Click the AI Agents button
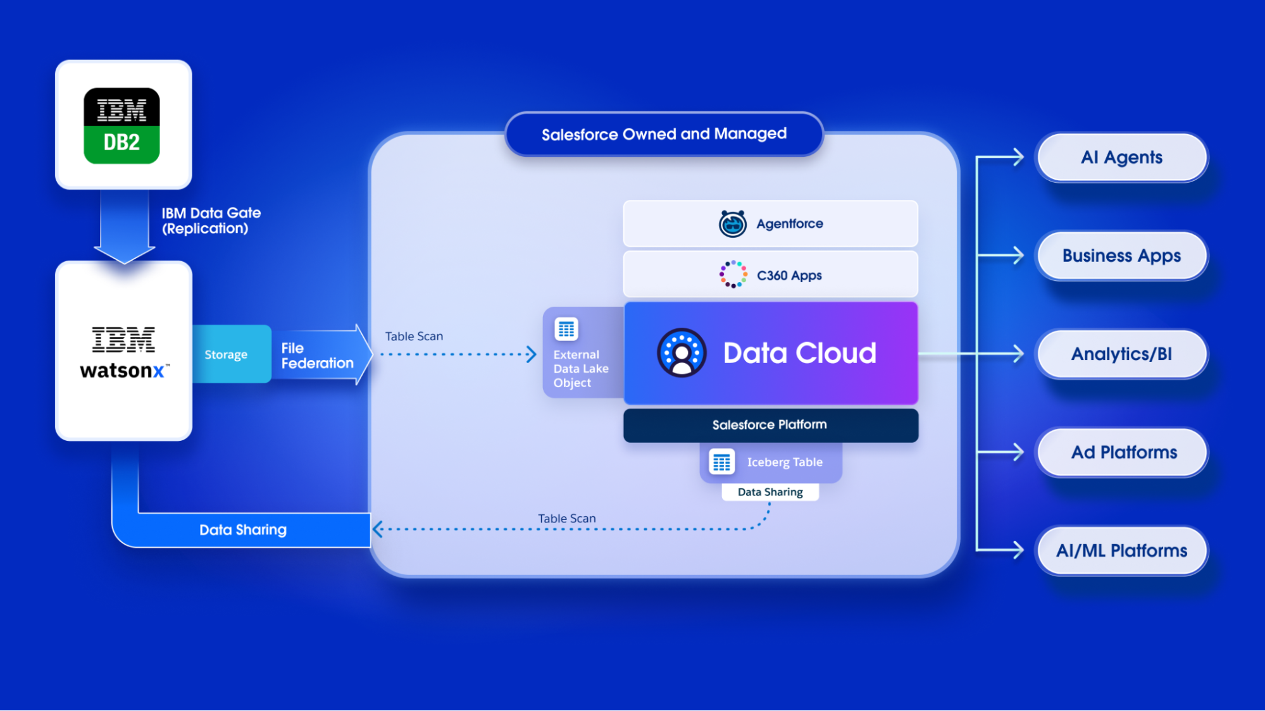This screenshot has height=711, width=1265. [x=1121, y=158]
